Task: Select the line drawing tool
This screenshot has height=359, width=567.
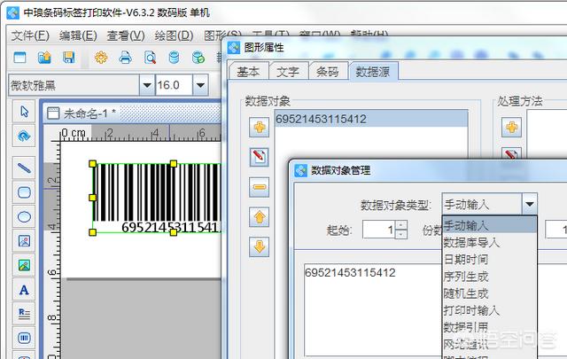Action: pyautogui.click(x=24, y=168)
